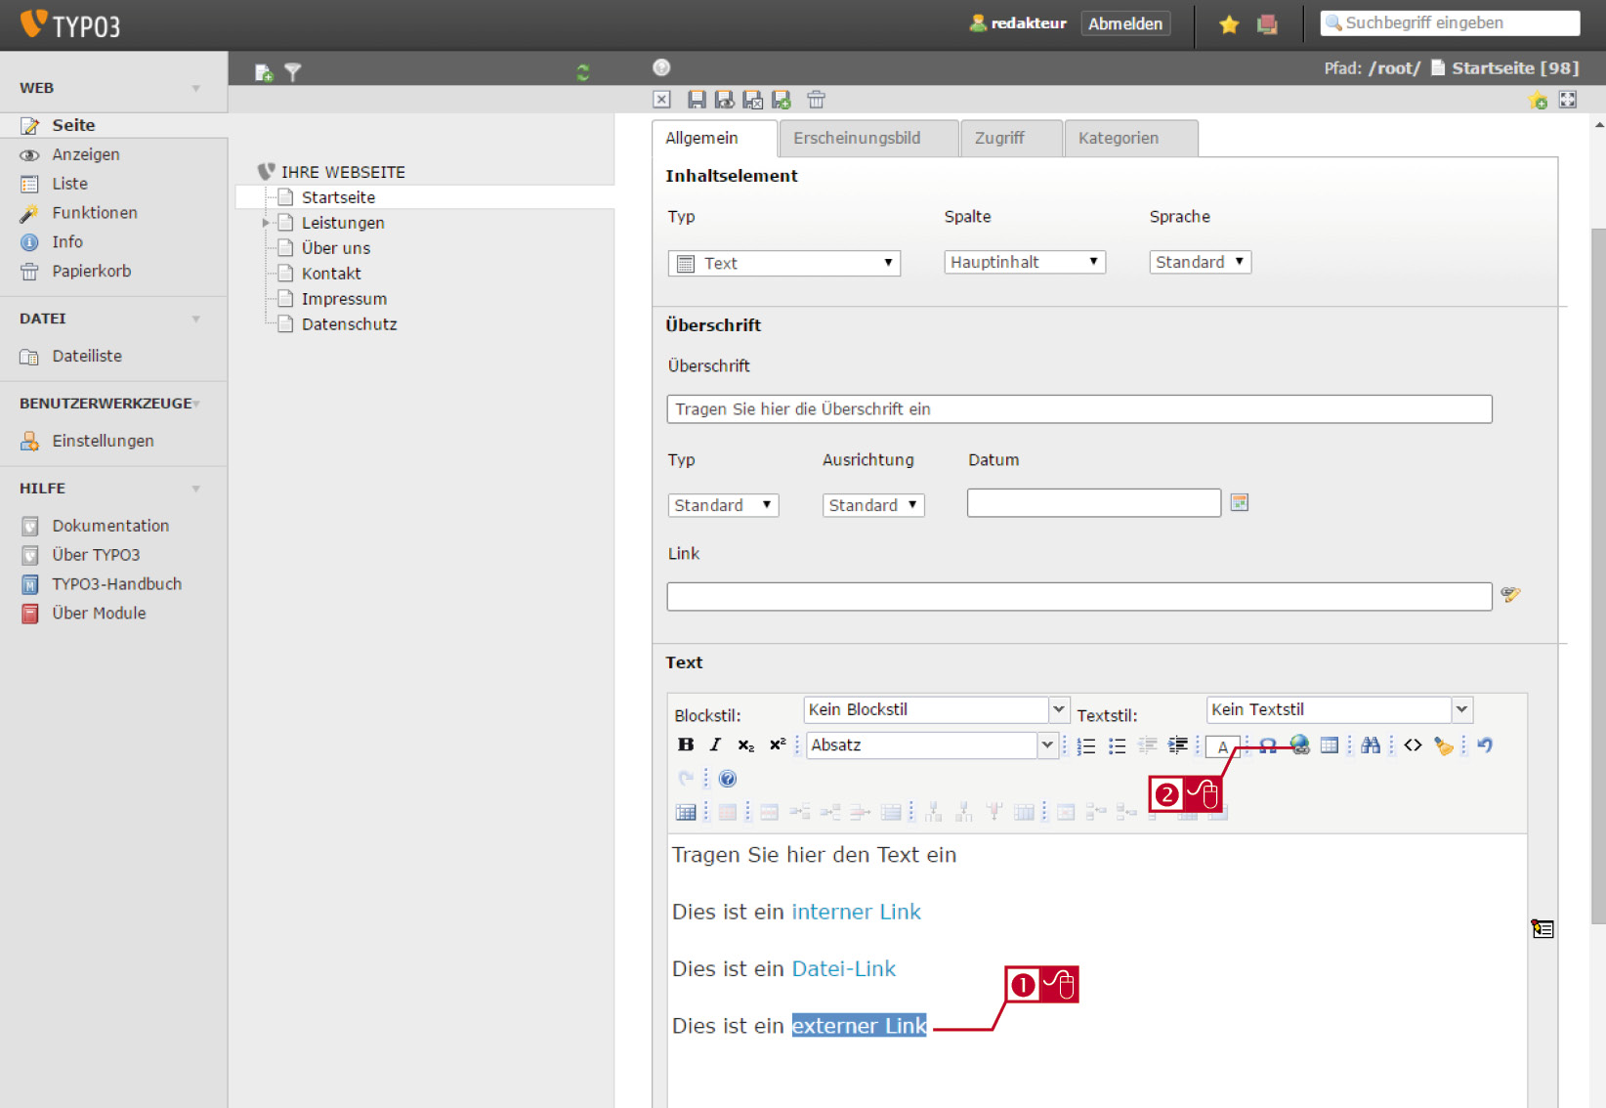Screen dimensions: 1606x1108
Task: Expand the Leistungen tree node
Action: click(x=266, y=223)
